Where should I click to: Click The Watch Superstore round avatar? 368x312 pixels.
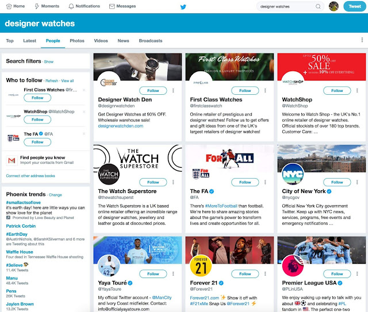[109, 174]
